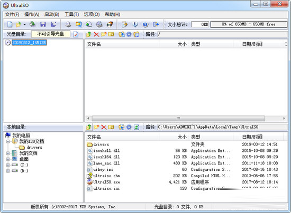This screenshot has width=291, height=213.
Task: Click the Make CD/DVD image icon
Action: 68,24
